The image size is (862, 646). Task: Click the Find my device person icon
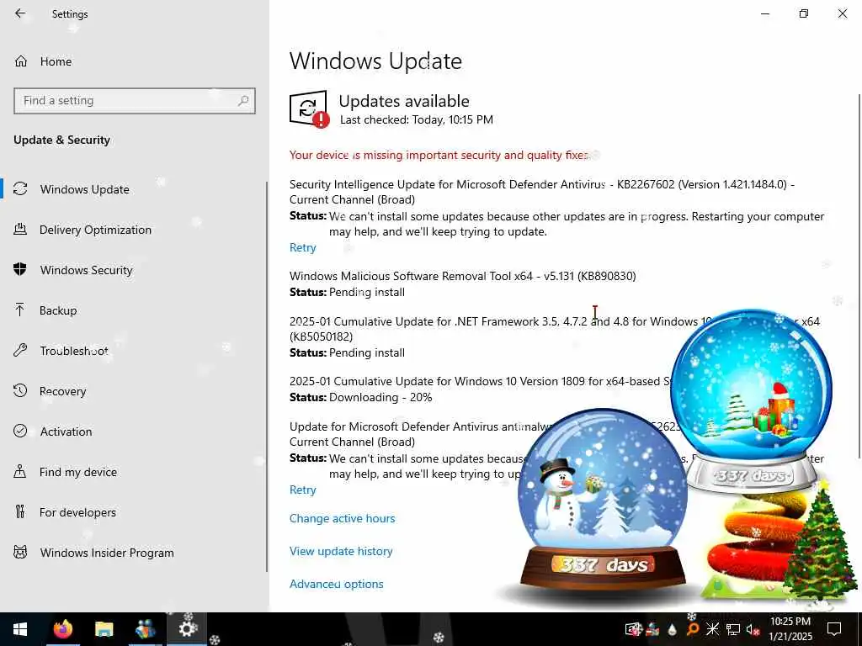click(20, 472)
